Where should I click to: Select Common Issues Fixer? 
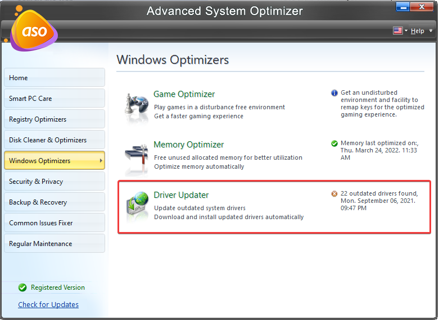(x=55, y=222)
